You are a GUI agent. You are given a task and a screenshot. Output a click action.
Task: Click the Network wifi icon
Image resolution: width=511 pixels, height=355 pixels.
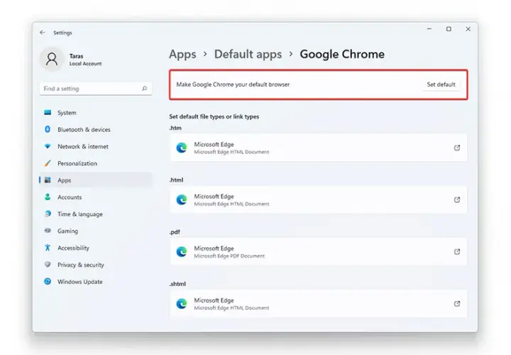tap(48, 146)
